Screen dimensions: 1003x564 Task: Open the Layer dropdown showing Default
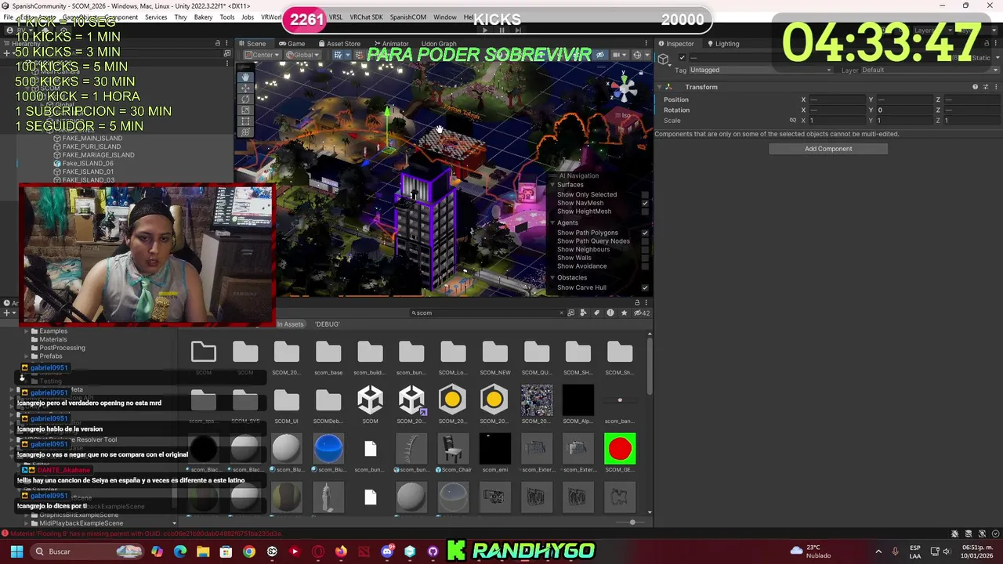pos(930,70)
